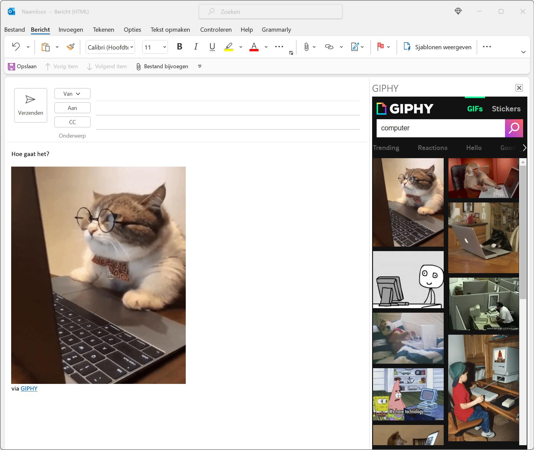534x450 pixels.
Task: Expand the Attach File dropdown arrow
Action: (x=314, y=47)
